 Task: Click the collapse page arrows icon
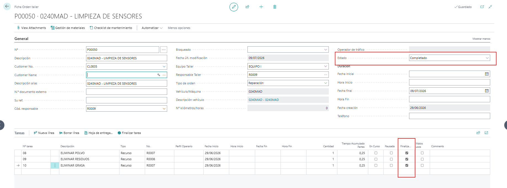(x=490, y=7)
